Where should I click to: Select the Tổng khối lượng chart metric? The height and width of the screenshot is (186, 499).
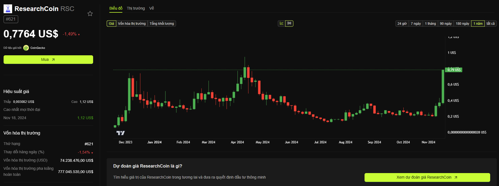(162, 24)
